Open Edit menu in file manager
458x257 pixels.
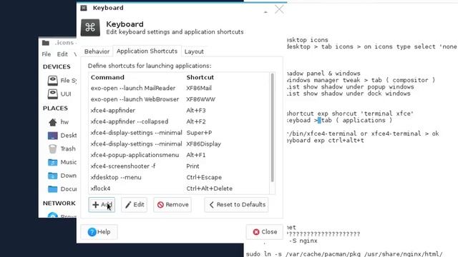point(62,54)
